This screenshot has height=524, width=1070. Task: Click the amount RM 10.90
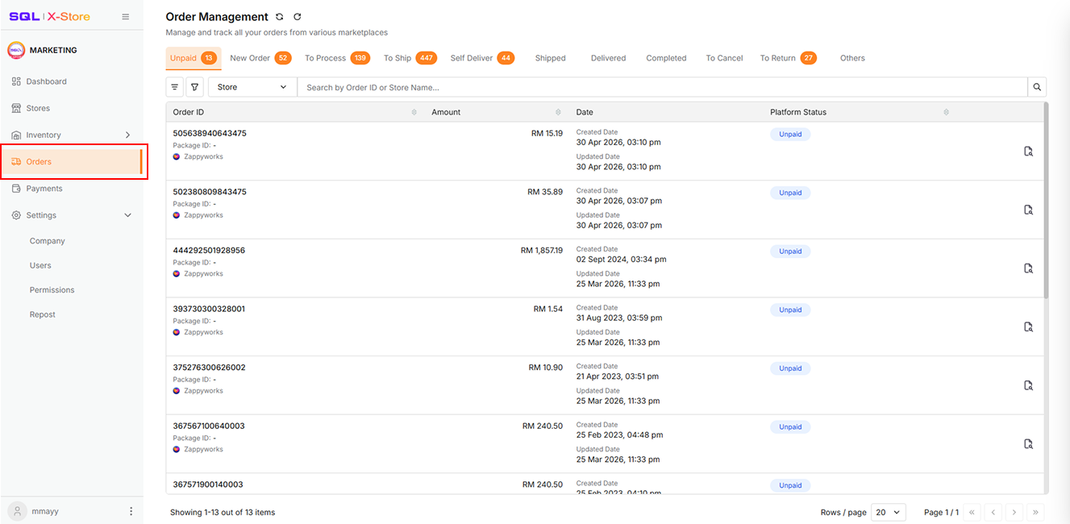coord(546,368)
